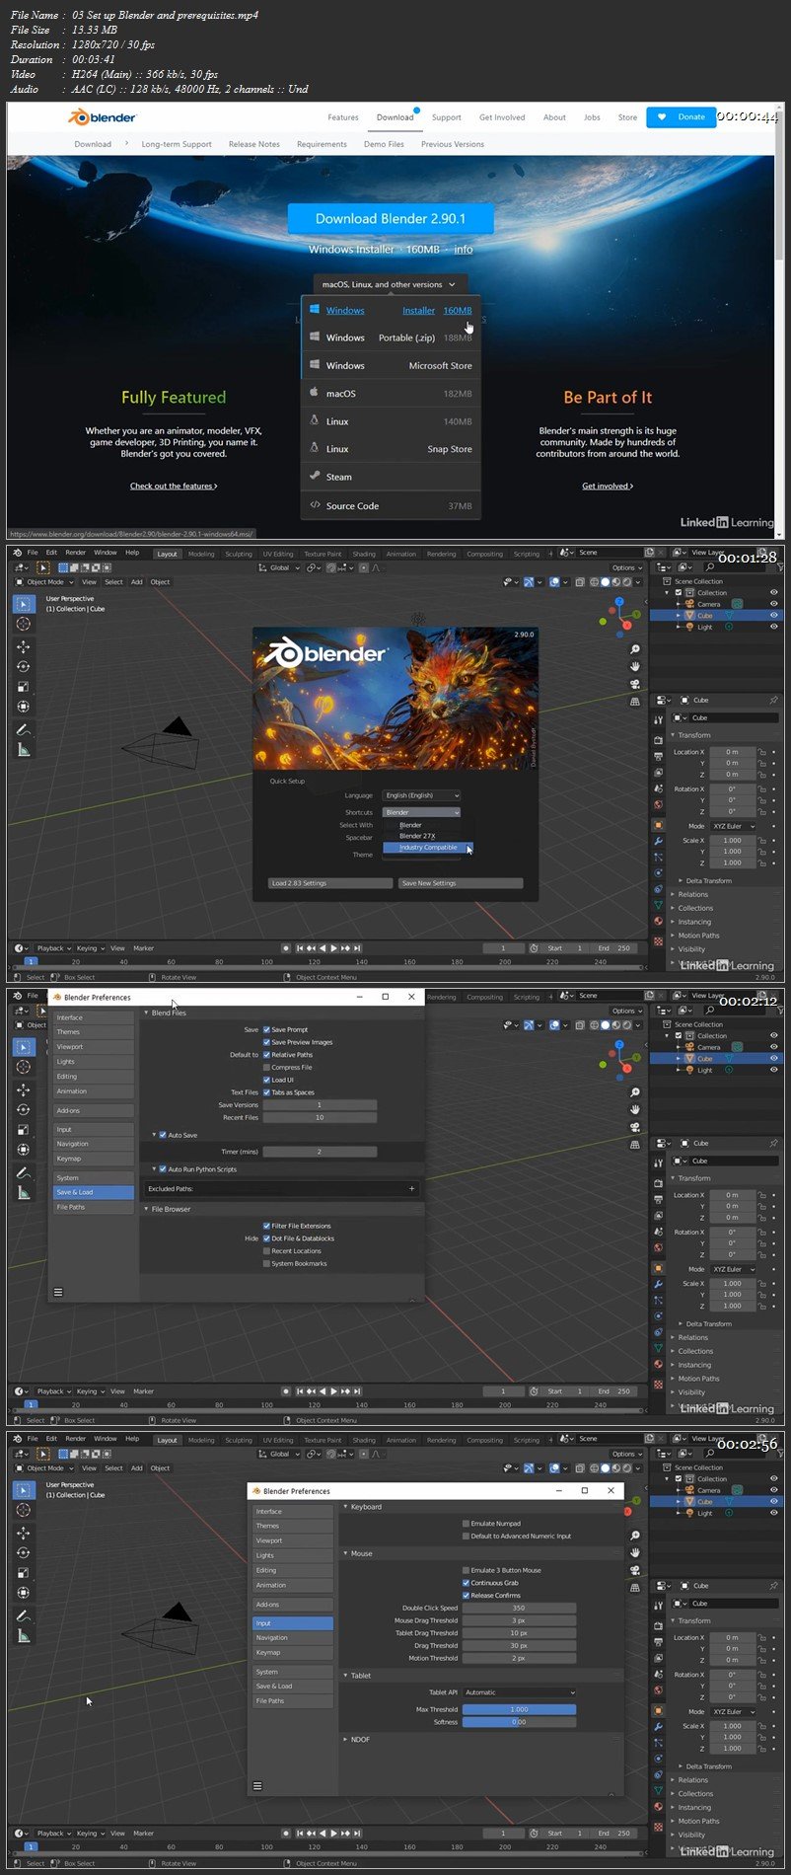
Task: Click the Steam icon in the download list
Action: (315, 476)
